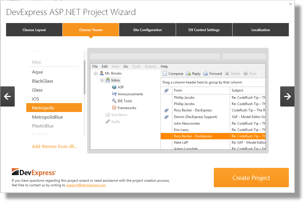The width and height of the screenshot is (305, 203).
Task: Select the John Newcombe message row
Action: [213, 124]
